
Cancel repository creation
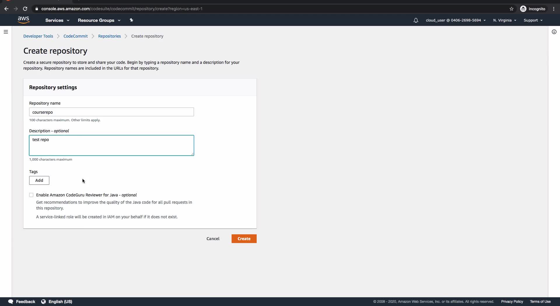point(213,239)
